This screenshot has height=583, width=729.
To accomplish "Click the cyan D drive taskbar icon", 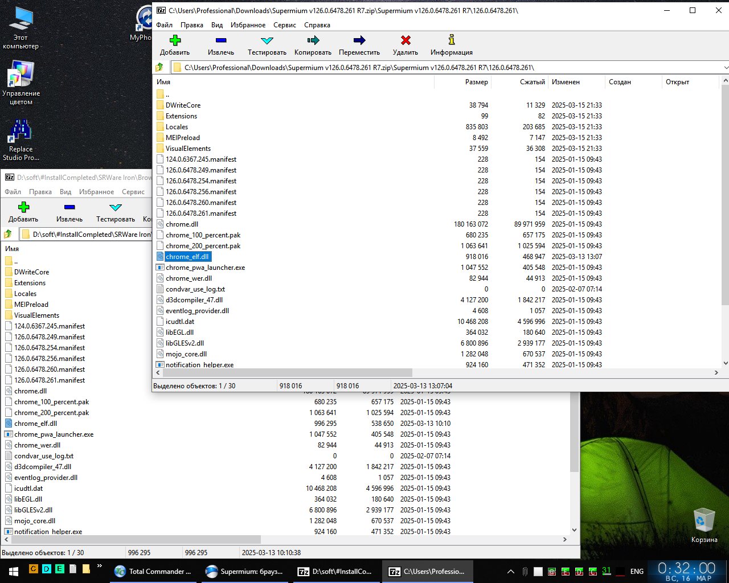I will tap(46, 569).
